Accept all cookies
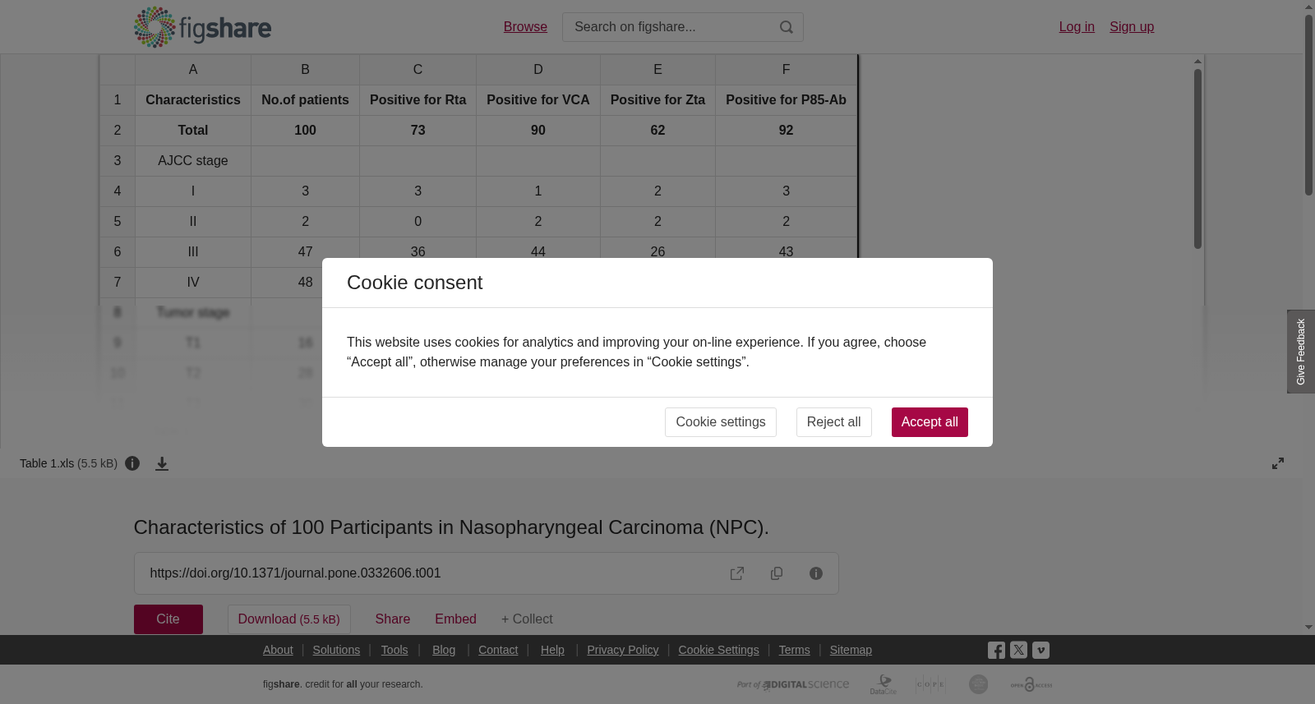 coord(930,422)
